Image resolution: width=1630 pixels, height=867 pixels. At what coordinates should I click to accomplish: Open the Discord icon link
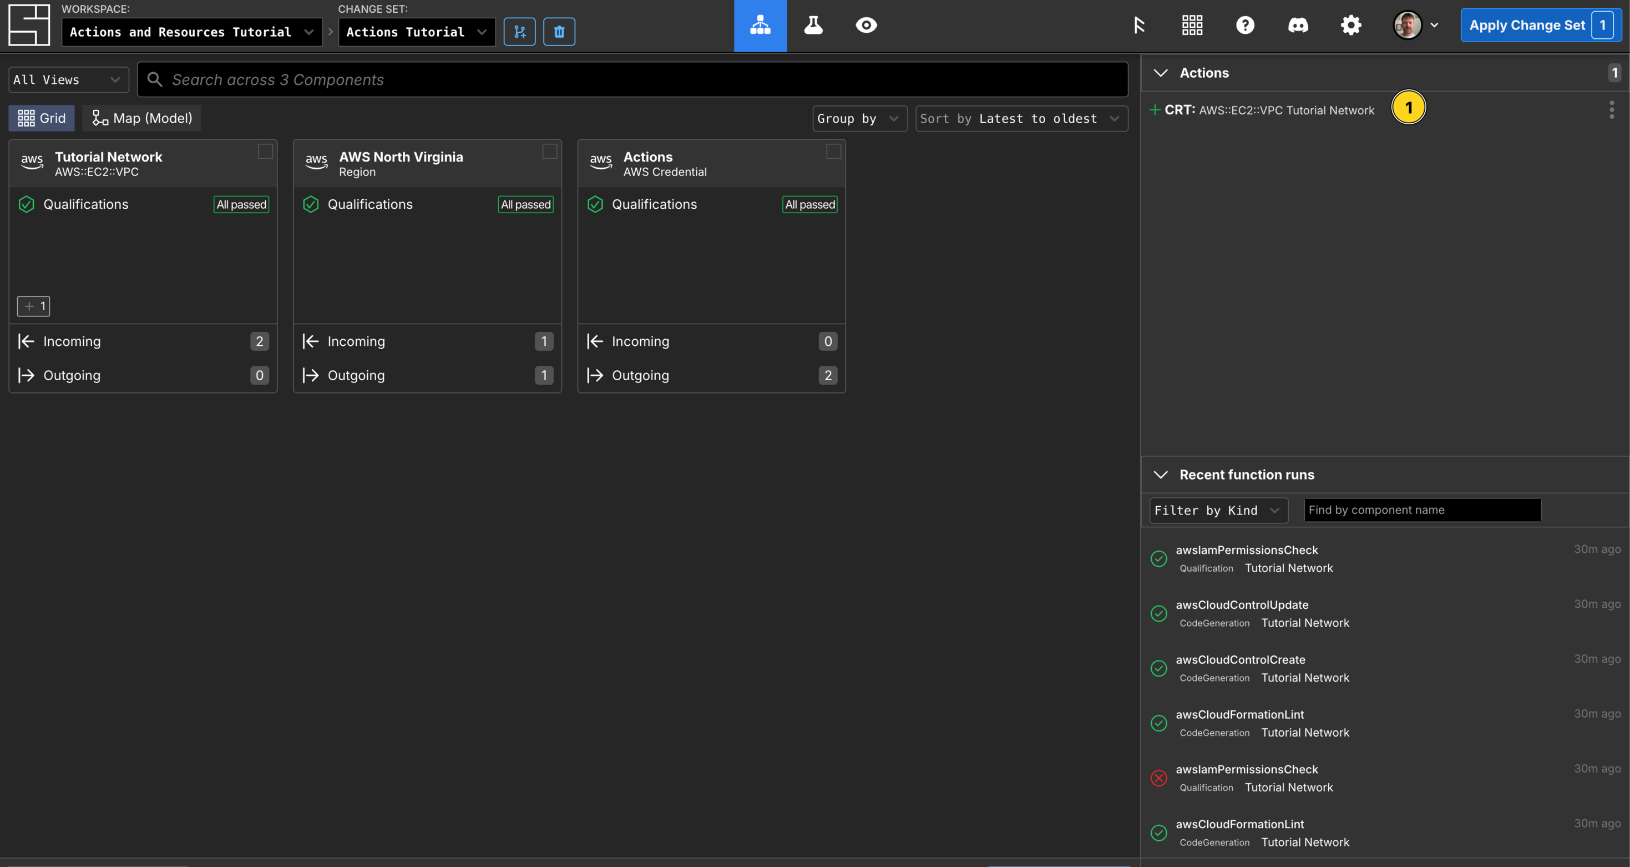tap(1298, 26)
